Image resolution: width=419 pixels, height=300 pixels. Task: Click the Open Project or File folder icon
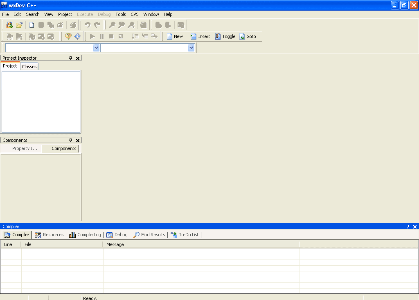point(19,25)
